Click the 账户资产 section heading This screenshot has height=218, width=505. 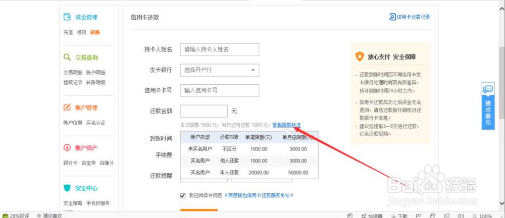click(86, 148)
